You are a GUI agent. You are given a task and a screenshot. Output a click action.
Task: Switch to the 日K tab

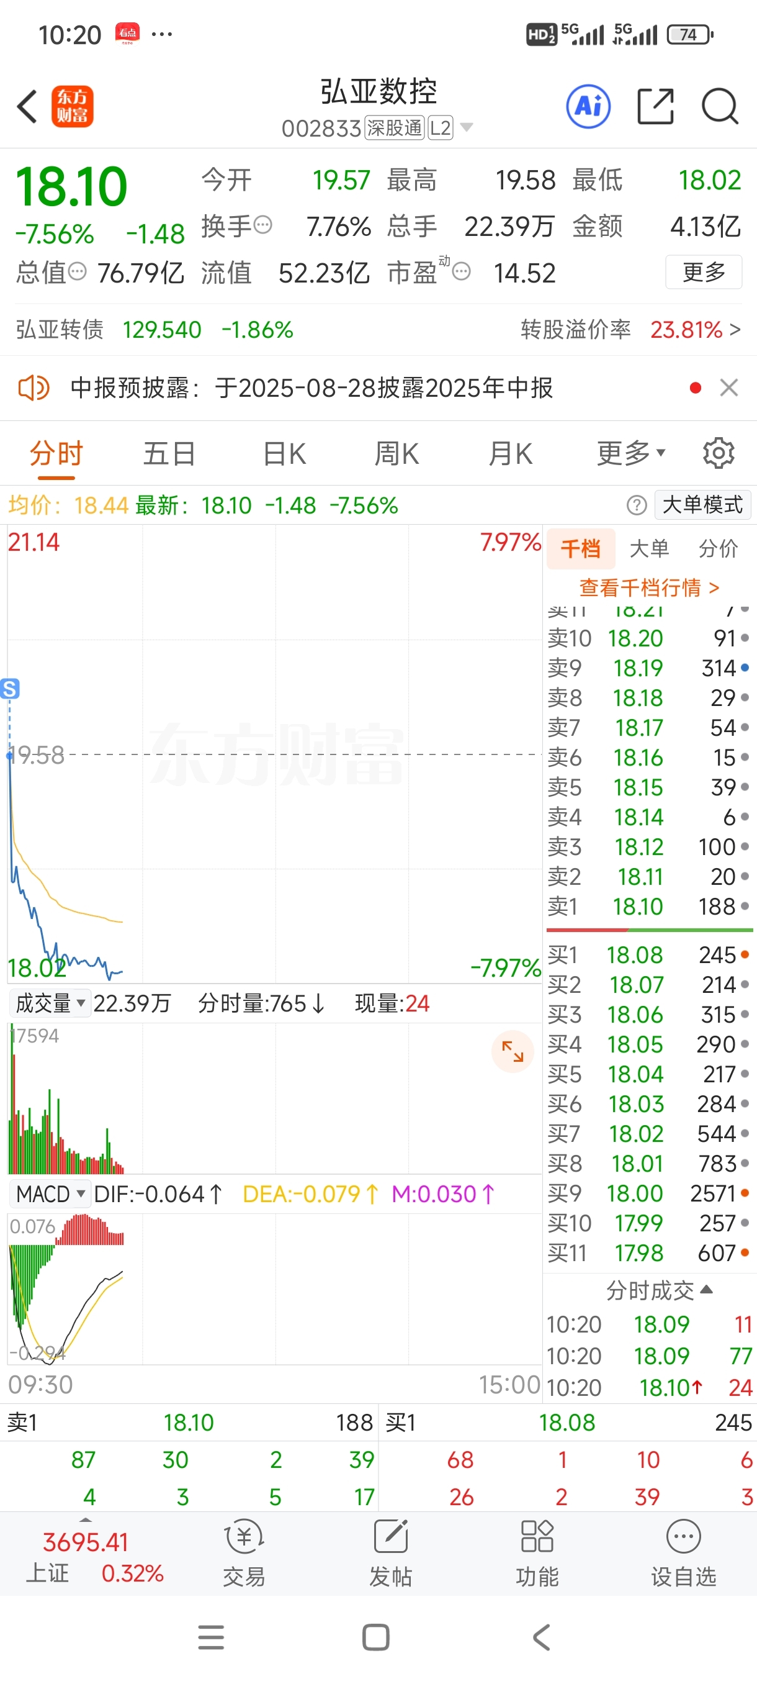(285, 453)
